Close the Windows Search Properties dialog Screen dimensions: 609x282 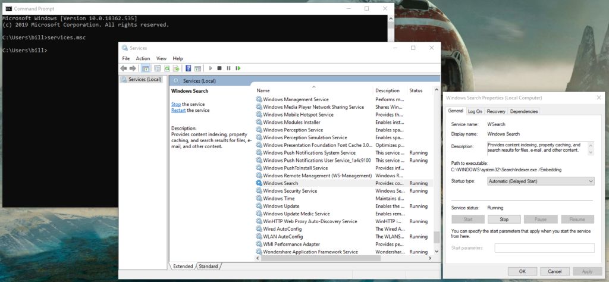598,98
